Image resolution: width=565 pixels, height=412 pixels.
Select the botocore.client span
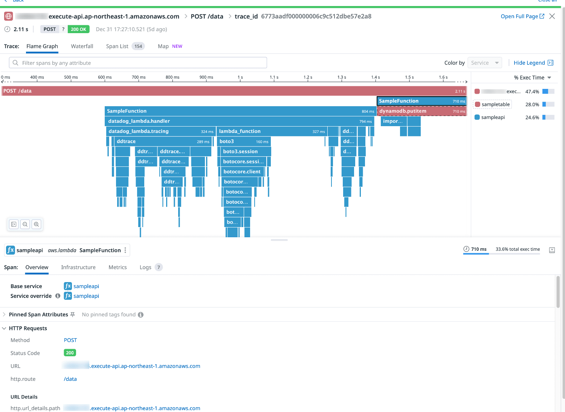(x=243, y=172)
